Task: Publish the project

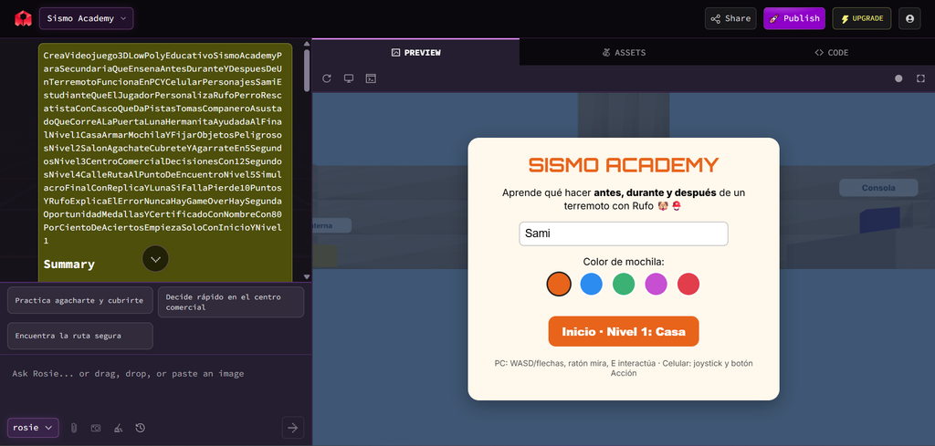Action: click(x=794, y=18)
